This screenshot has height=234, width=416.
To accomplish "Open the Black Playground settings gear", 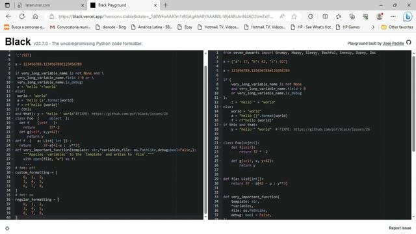I will point(7,228).
